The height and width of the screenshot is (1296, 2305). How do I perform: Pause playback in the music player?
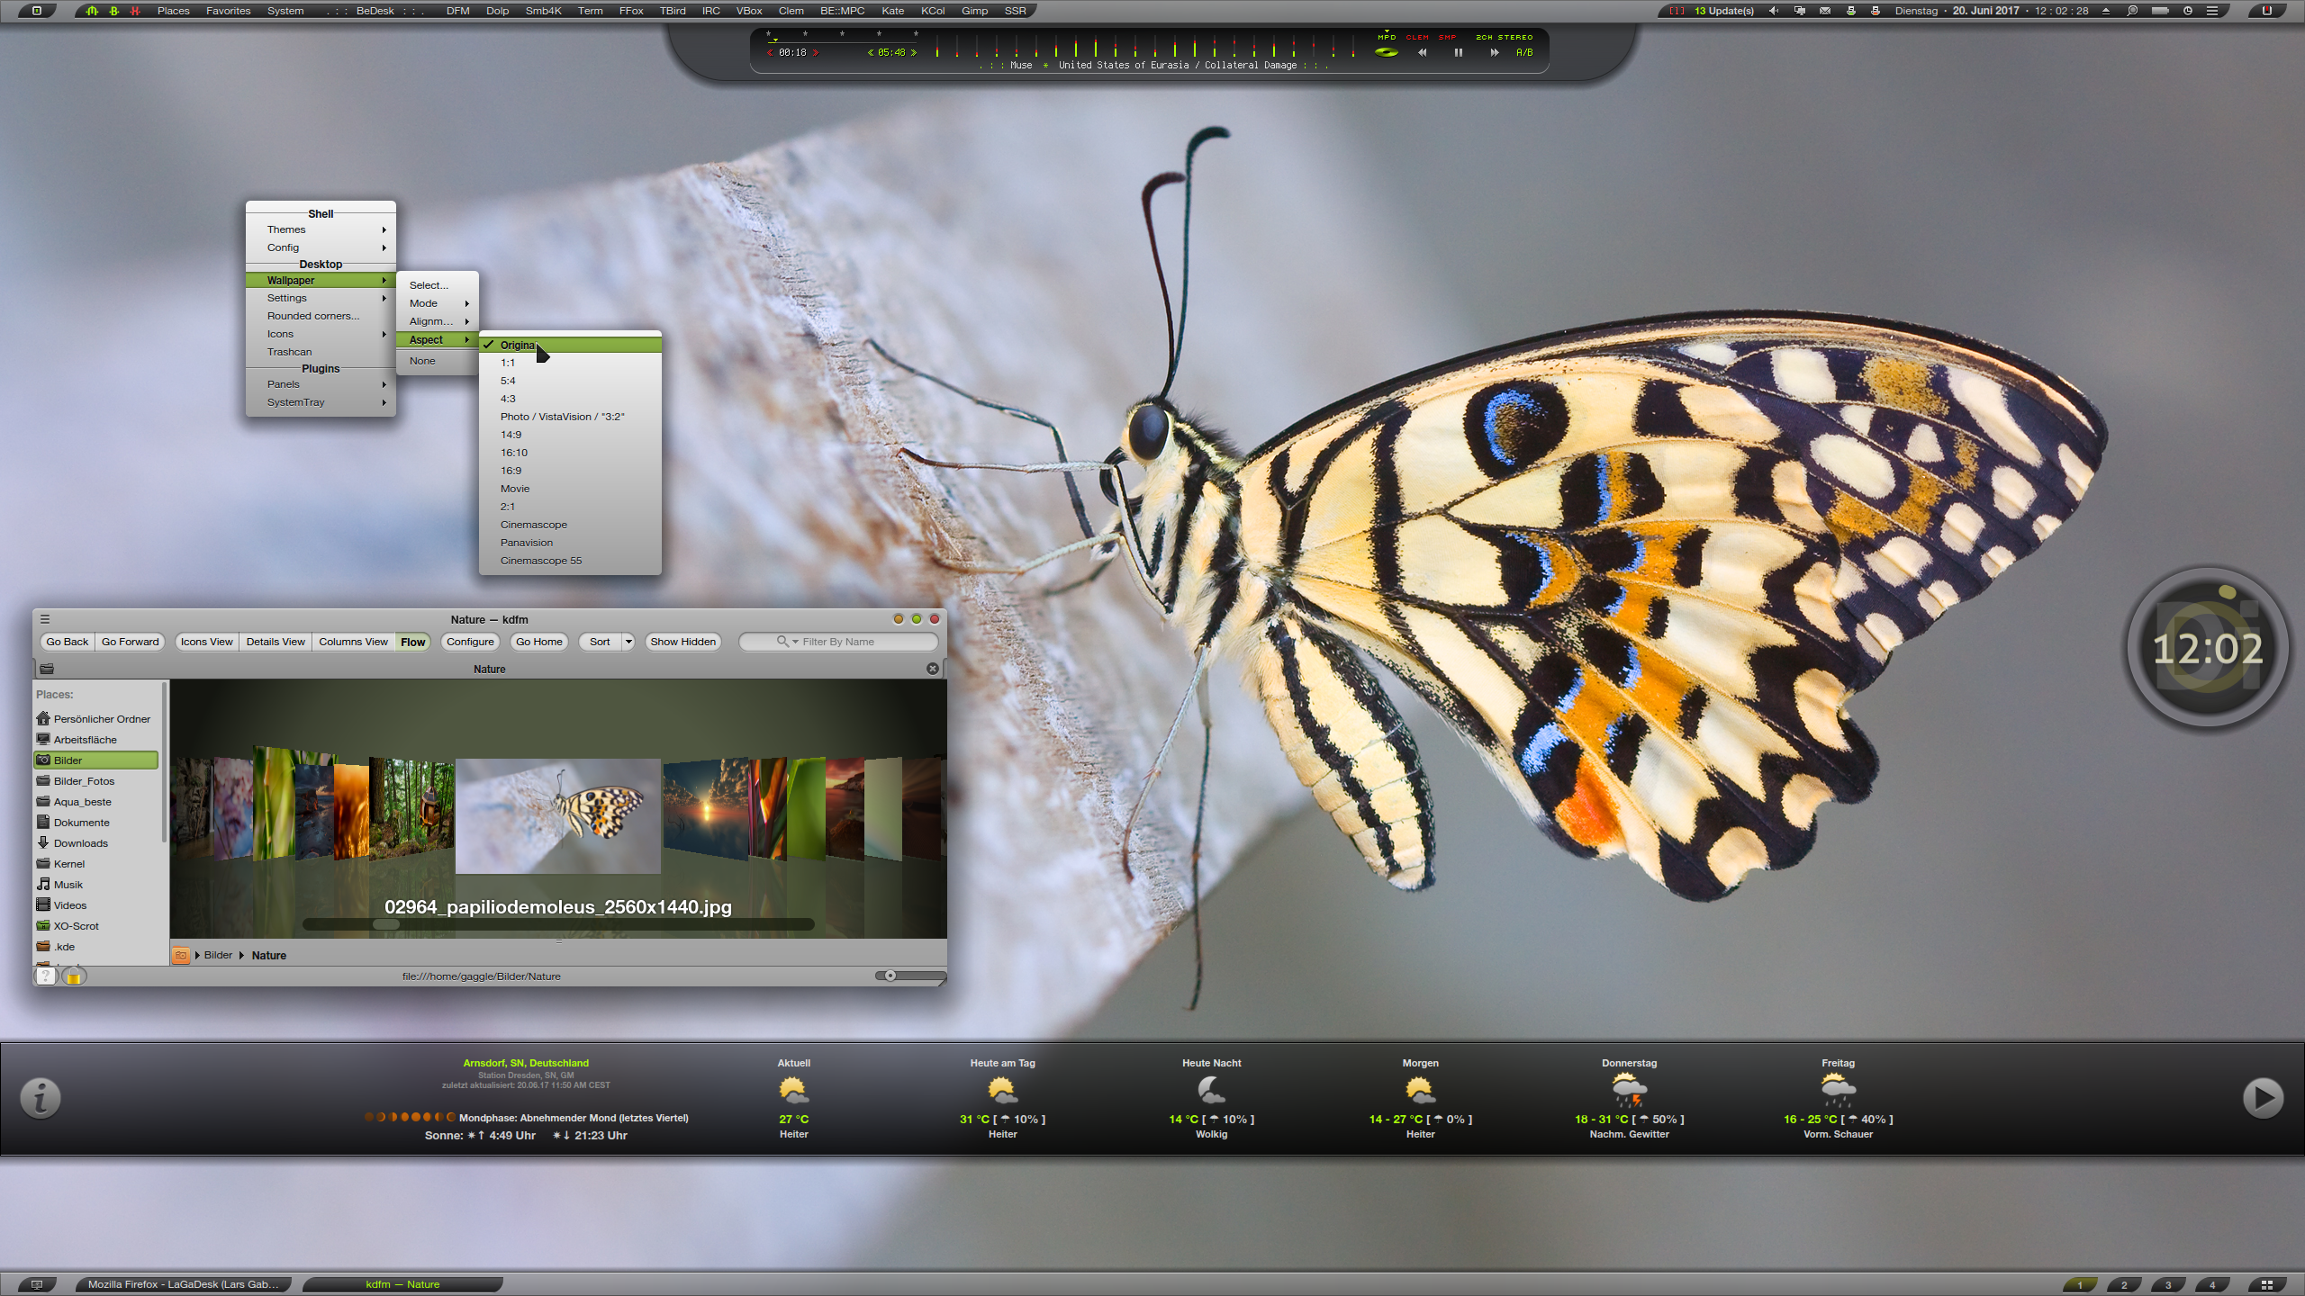pos(1458,52)
